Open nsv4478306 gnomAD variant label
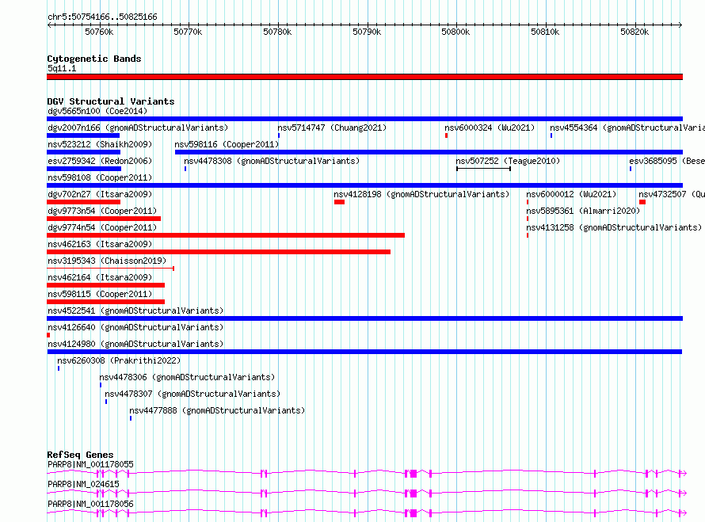Screen dimensions: 705x522 coord(187,377)
